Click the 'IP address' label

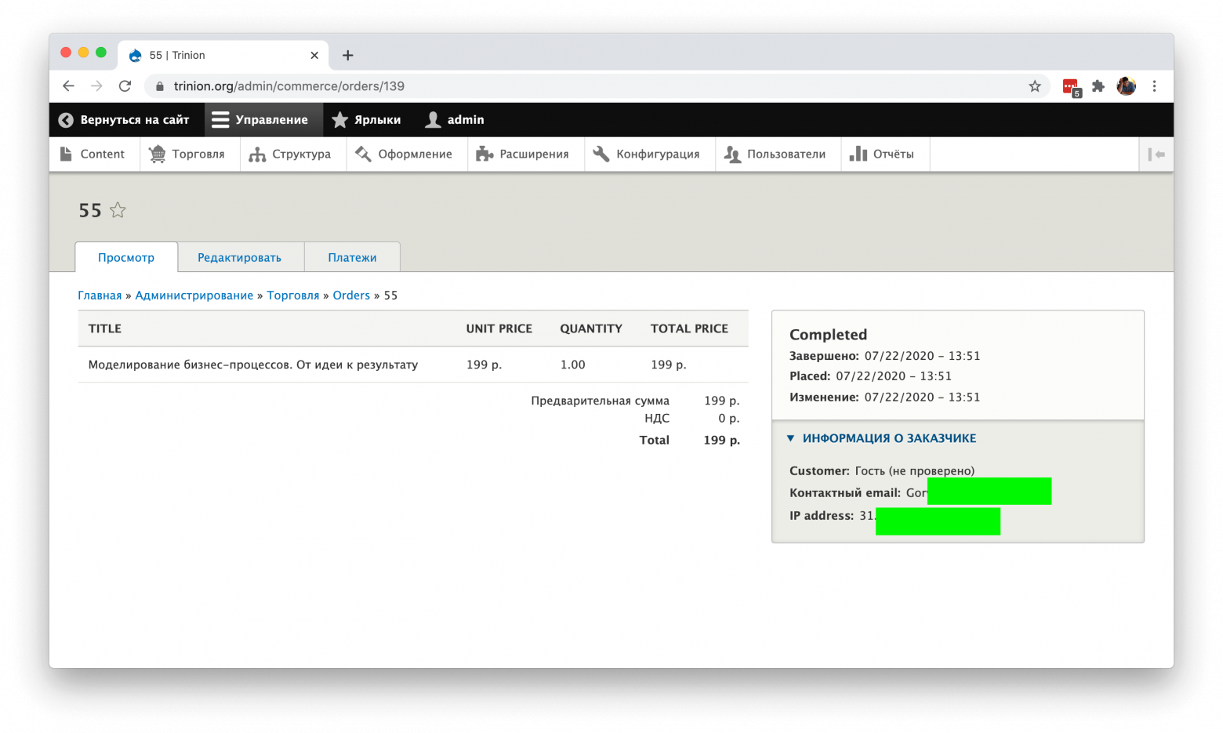click(822, 516)
